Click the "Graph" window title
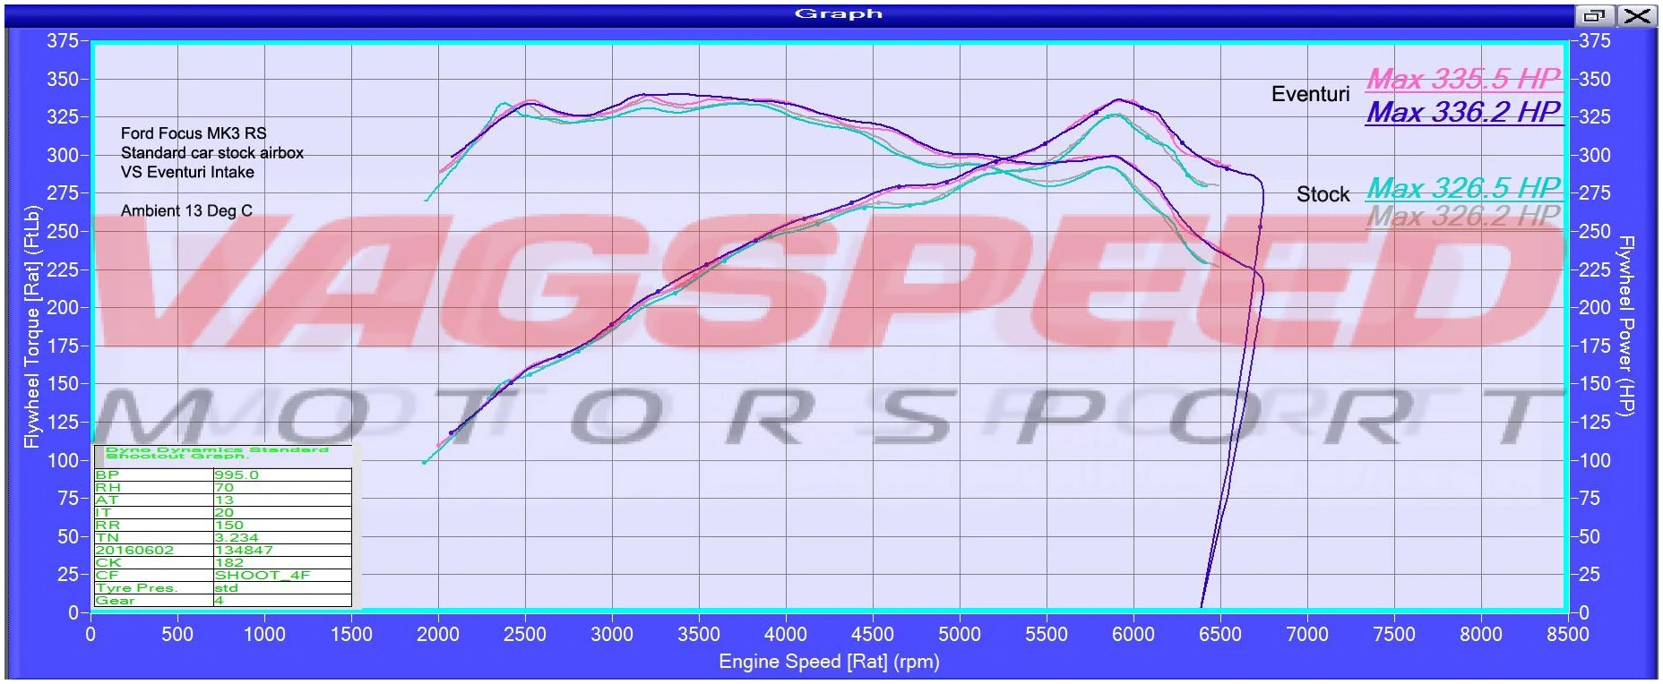Image resolution: width=1663 pixels, height=684 pixels. click(x=839, y=13)
